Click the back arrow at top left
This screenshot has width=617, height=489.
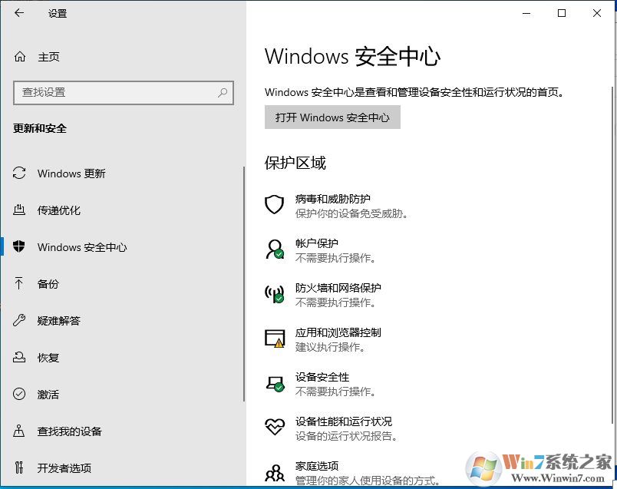tap(18, 13)
